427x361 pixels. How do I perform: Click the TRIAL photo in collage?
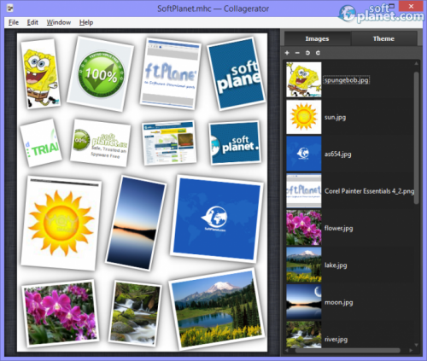point(41,143)
